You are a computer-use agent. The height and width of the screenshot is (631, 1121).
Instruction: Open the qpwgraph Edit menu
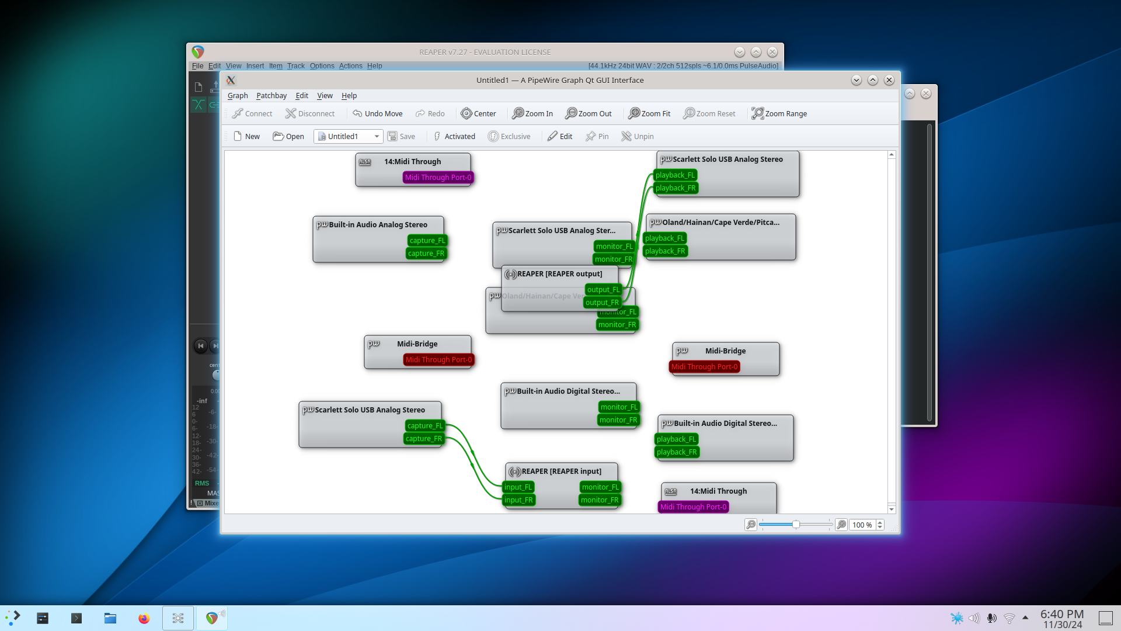click(302, 95)
